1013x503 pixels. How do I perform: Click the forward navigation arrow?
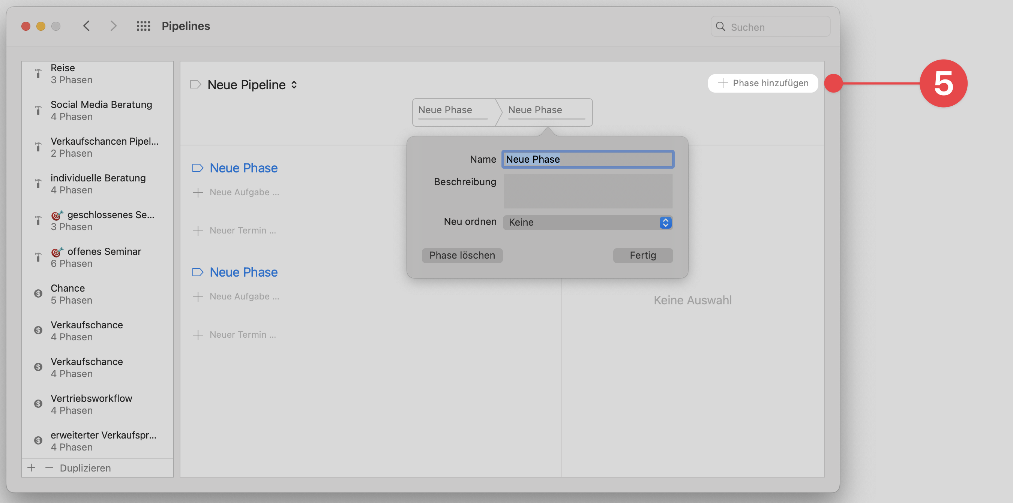coord(113,26)
